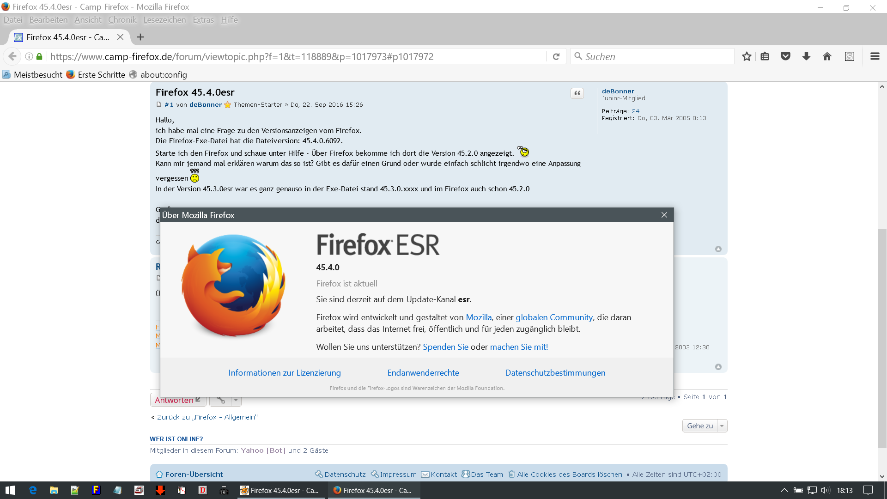Image resolution: width=887 pixels, height=499 pixels.
Task: Click the Spenden Sie link
Action: pyautogui.click(x=445, y=347)
